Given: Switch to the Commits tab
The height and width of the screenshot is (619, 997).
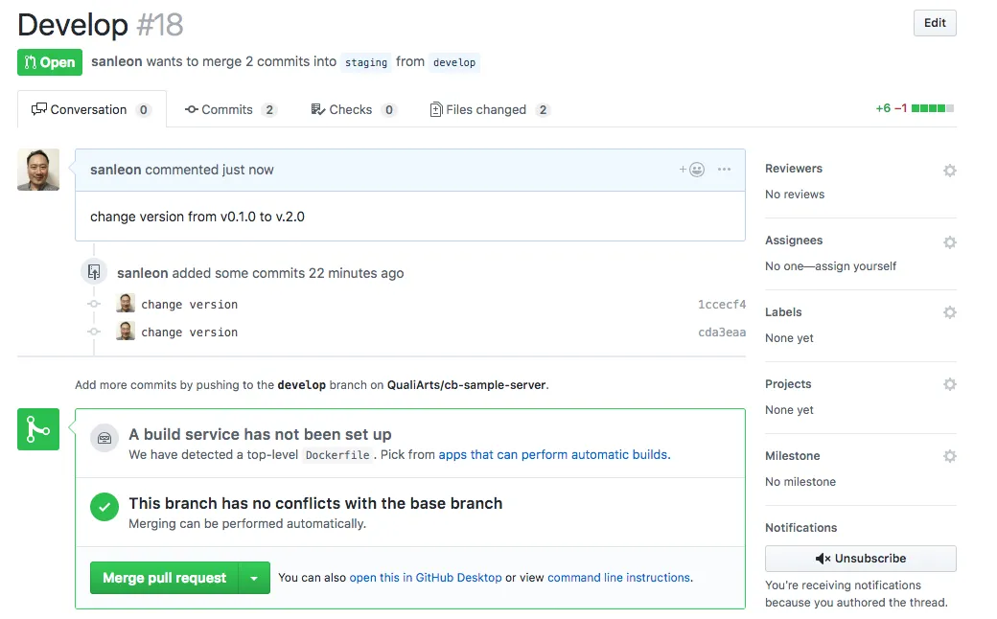Looking at the screenshot, I should click(x=230, y=109).
